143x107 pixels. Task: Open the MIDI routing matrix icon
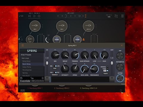(x=116, y=16)
